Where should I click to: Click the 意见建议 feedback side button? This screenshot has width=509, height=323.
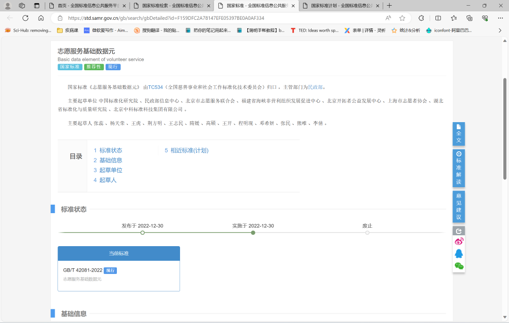coord(459,206)
